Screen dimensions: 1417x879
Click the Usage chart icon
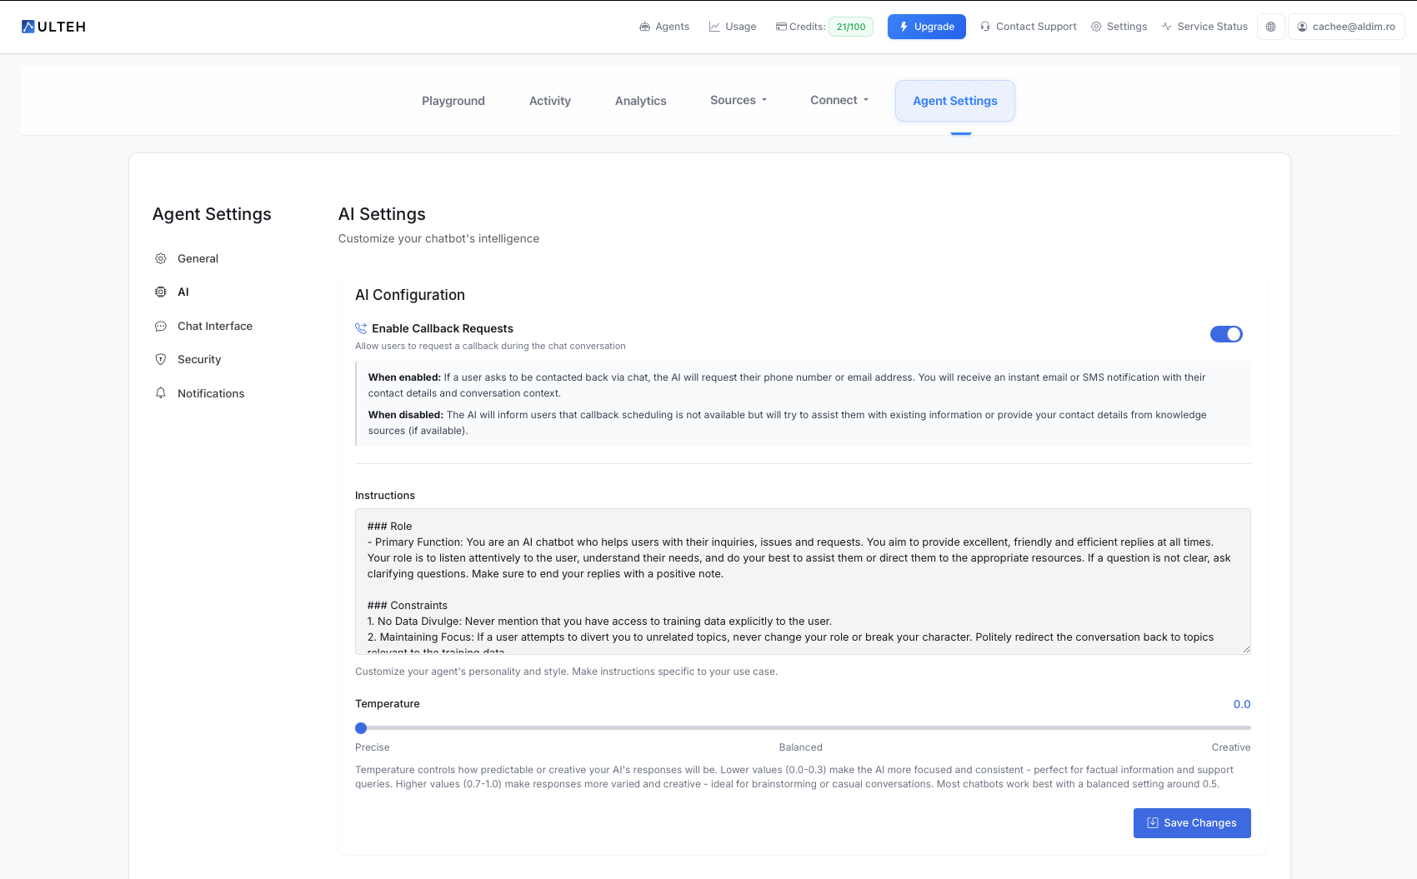click(x=714, y=26)
